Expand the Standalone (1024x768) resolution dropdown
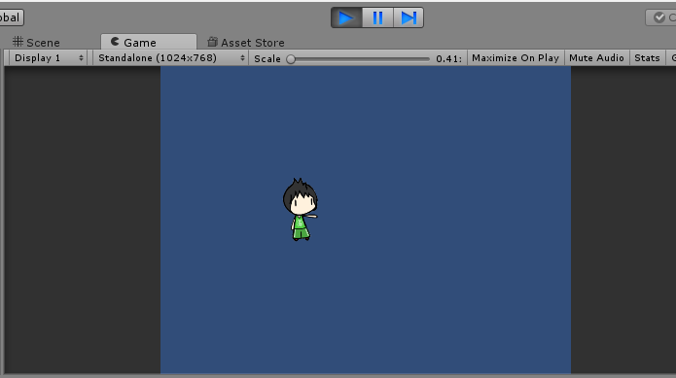 171,58
